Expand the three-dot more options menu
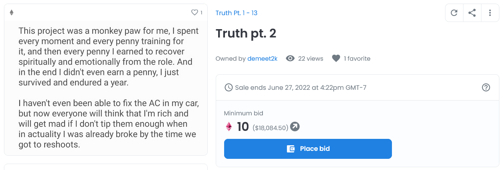Image resolution: width=503 pixels, height=170 pixels. (490, 13)
